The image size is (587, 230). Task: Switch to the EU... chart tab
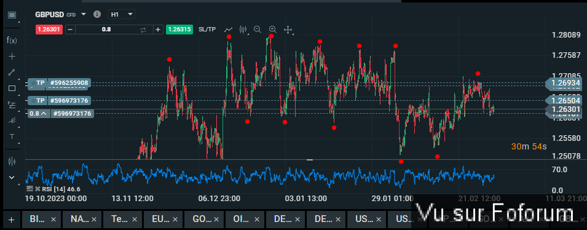[x=163, y=219]
